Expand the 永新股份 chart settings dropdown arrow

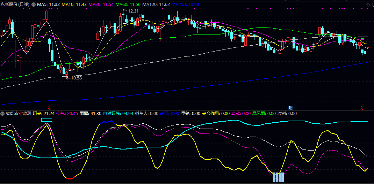34,5
